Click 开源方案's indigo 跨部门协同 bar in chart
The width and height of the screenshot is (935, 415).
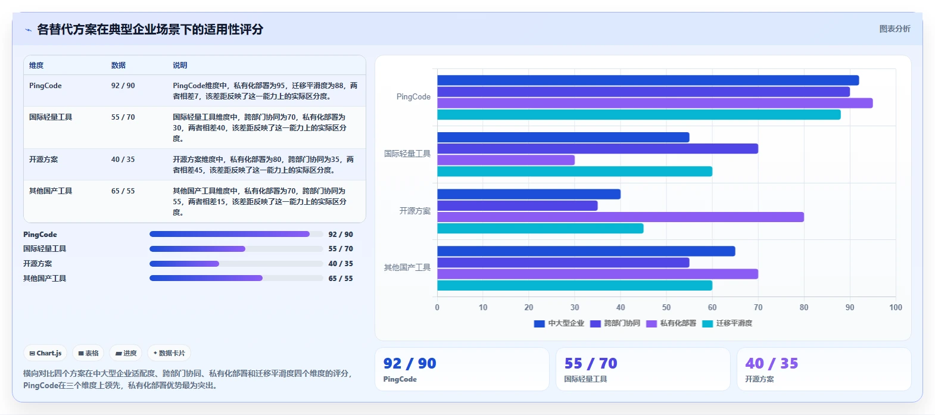tap(518, 205)
